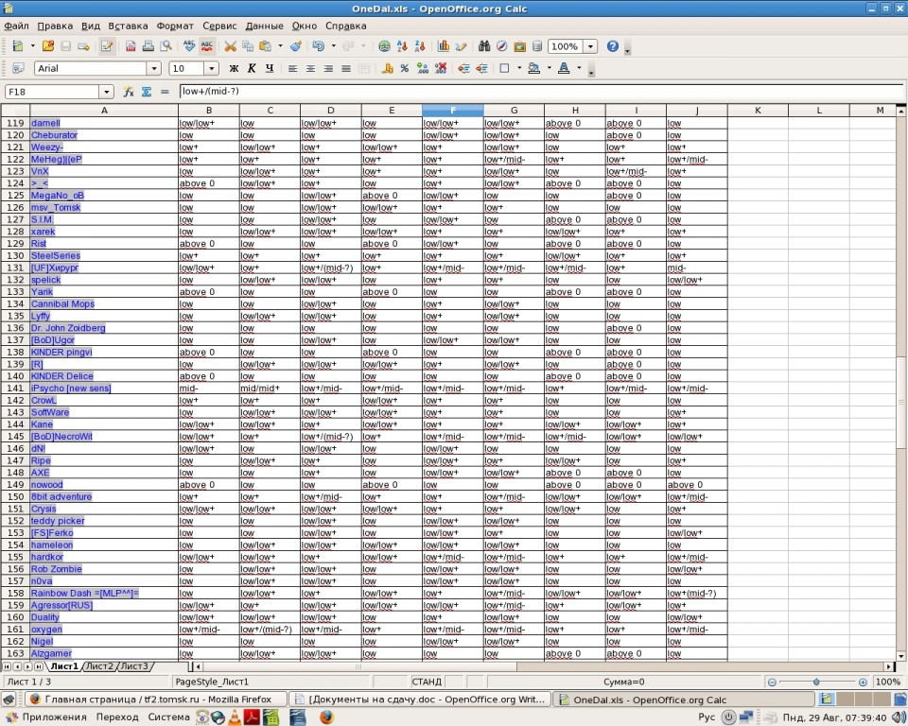Create a new spreadsheet document icon
Image resolution: width=908 pixels, height=726 pixels.
coord(17,46)
